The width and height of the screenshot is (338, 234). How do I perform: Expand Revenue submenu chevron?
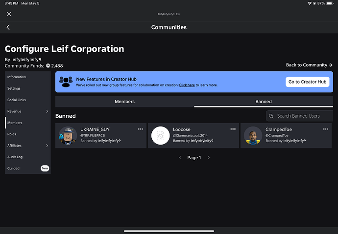pos(47,111)
